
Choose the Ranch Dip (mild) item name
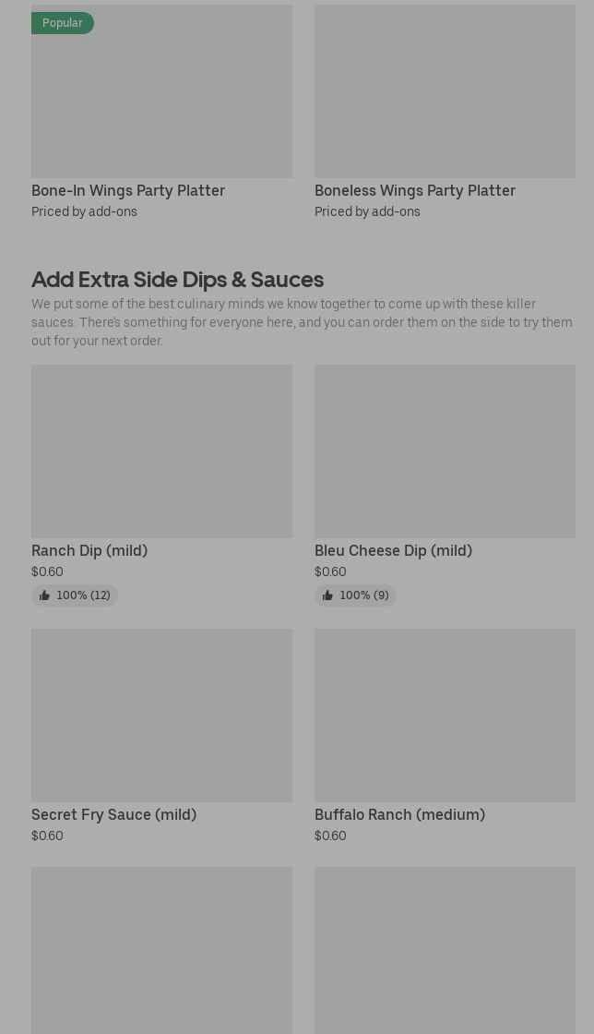89,550
